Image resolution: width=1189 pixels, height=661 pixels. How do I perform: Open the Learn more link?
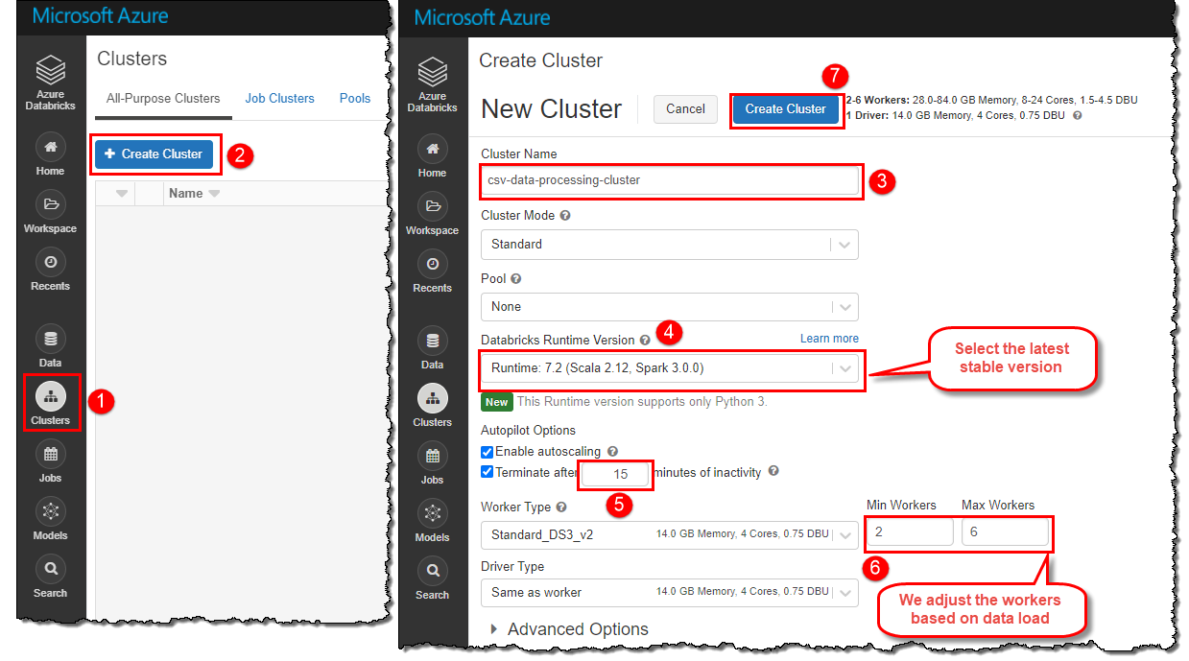(x=829, y=339)
